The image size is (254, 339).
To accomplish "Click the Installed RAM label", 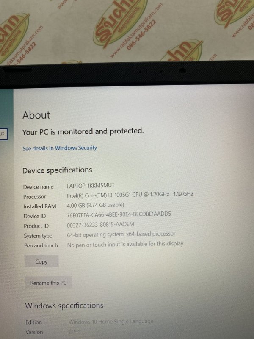I will [40, 206].
